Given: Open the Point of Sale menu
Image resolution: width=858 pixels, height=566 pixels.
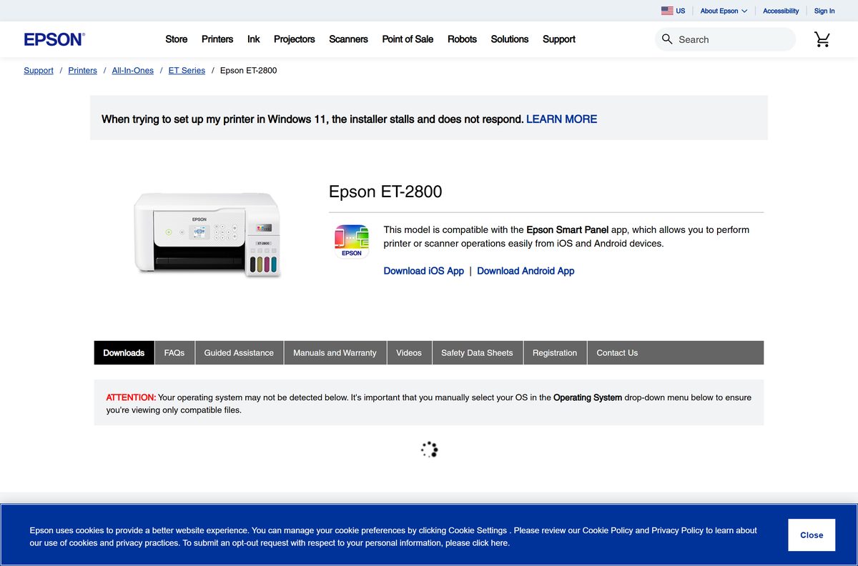Looking at the screenshot, I should click(408, 39).
